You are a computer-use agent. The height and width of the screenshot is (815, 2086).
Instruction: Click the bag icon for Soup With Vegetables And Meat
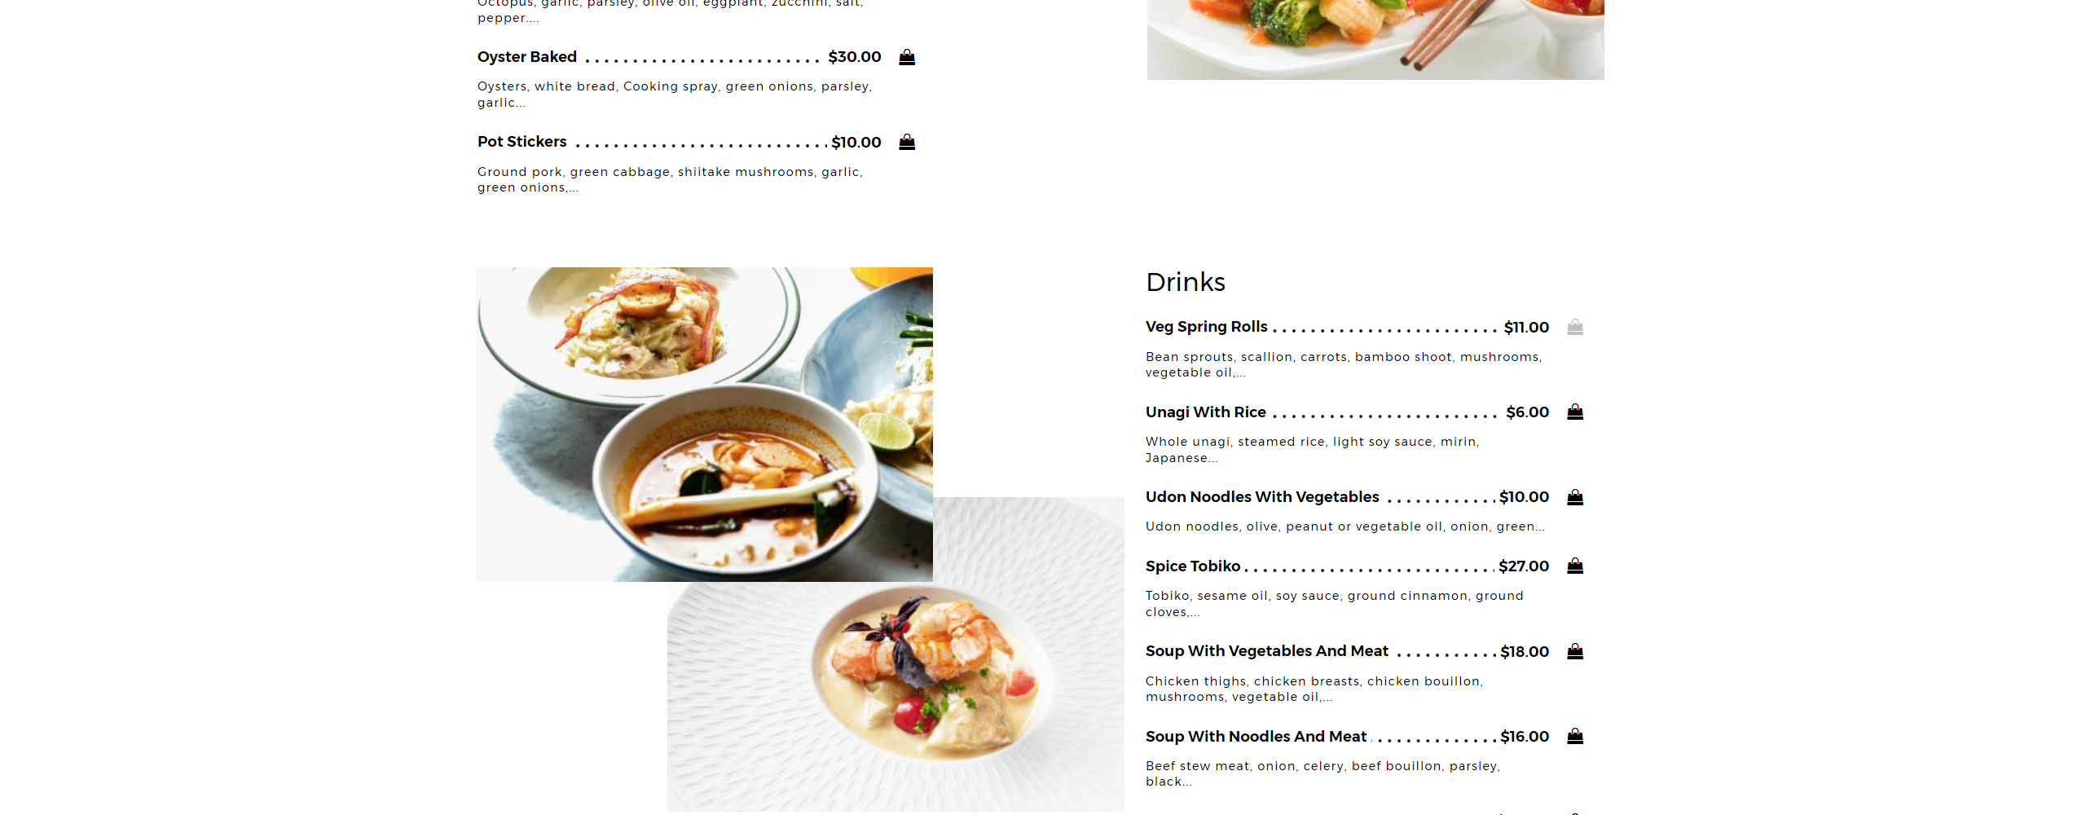(x=1575, y=651)
